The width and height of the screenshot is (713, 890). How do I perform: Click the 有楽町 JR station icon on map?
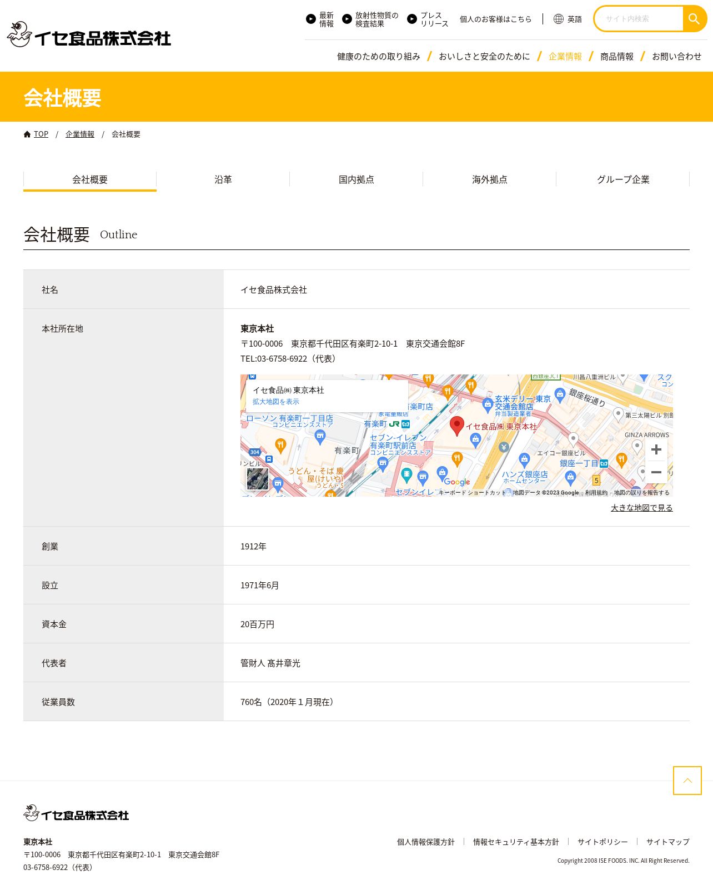coord(394,424)
